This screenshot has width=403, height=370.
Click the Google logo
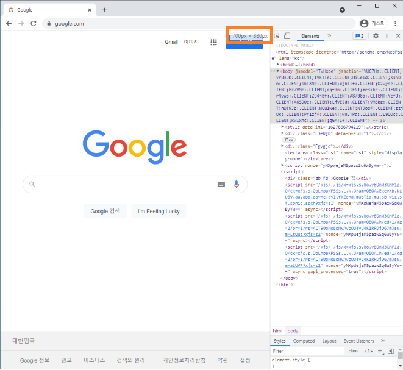point(135,147)
